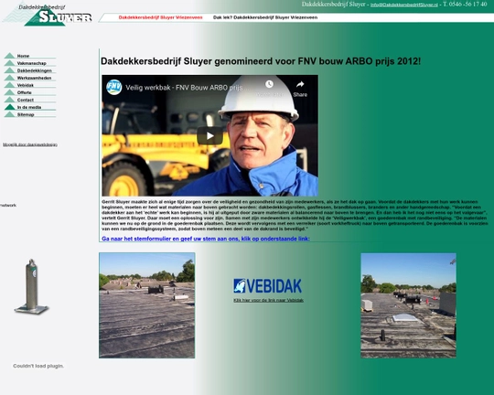Image resolution: width=494 pixels, height=395 pixels.
Task: Open Contact menu item
Action: coord(26,100)
